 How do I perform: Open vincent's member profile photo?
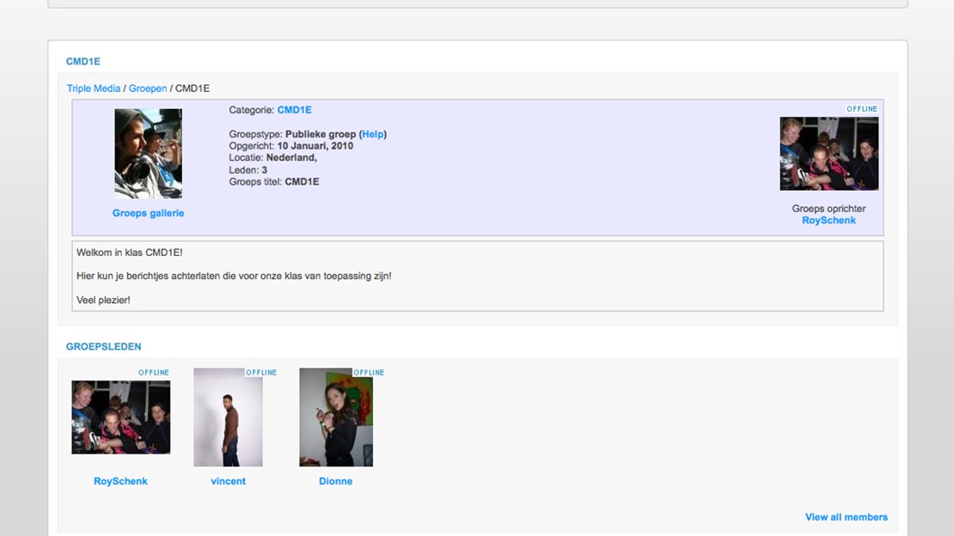pos(228,417)
